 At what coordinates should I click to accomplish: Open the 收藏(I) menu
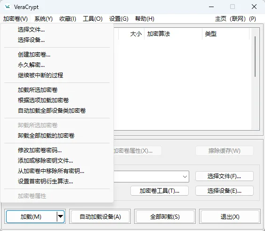coord(68,18)
